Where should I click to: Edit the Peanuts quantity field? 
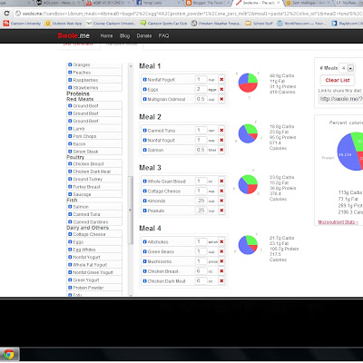(x=201, y=211)
